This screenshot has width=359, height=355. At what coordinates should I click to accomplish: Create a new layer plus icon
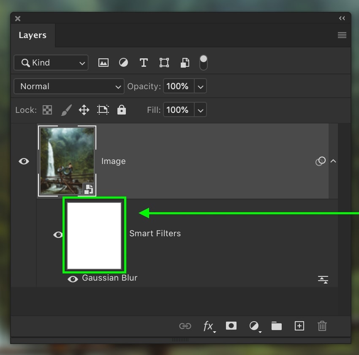299,326
